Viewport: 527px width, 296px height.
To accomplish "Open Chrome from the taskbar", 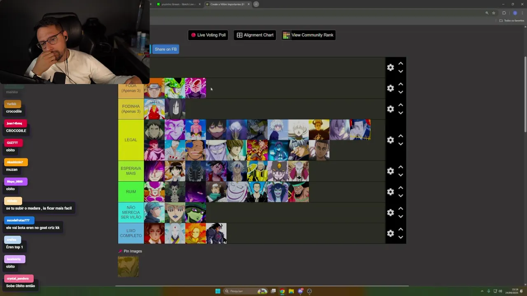I will 282,291.
